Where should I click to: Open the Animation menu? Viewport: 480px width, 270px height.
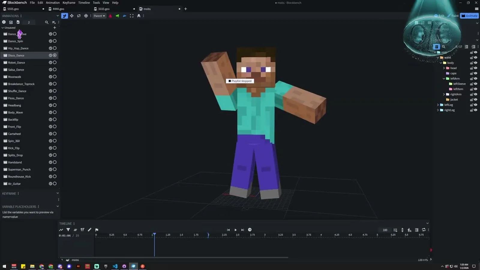click(x=52, y=3)
